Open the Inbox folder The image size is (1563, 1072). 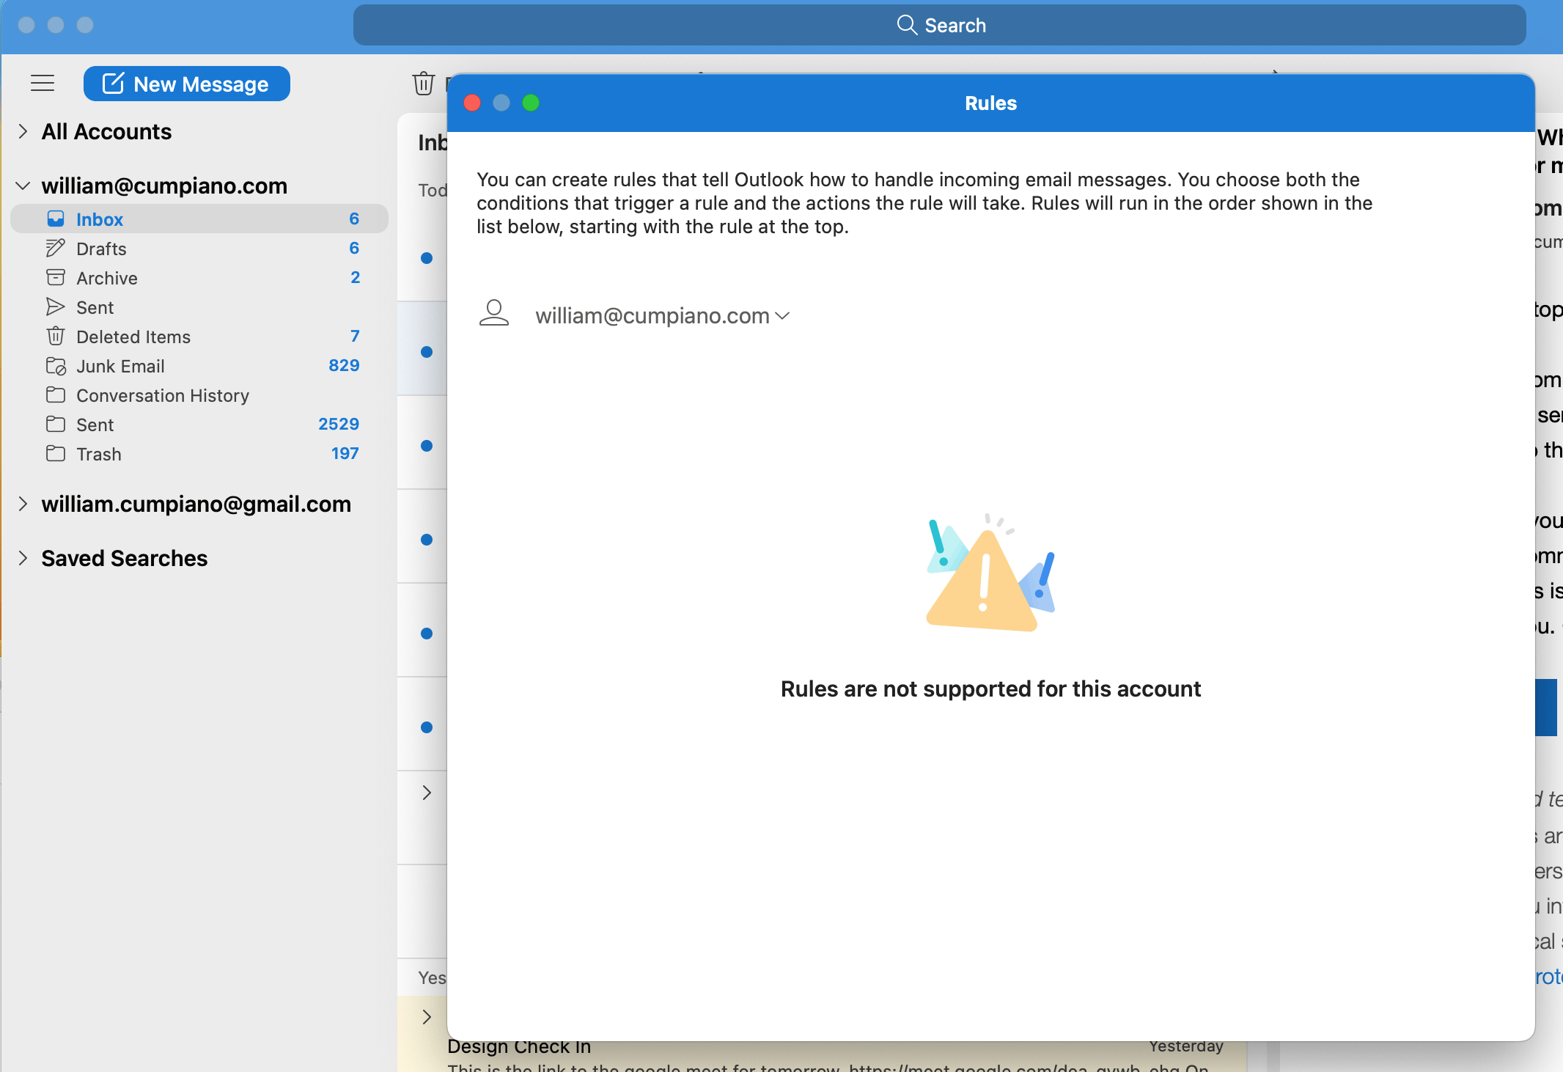tap(199, 219)
